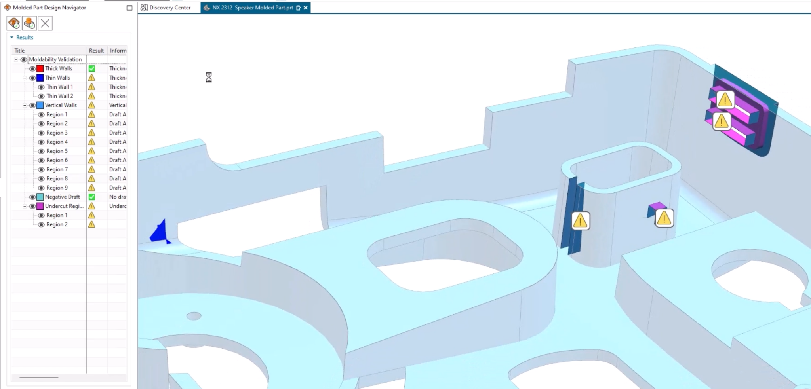Click the X icon in navigator toolbar
Viewport: 811px width, 389px height.
coord(45,23)
